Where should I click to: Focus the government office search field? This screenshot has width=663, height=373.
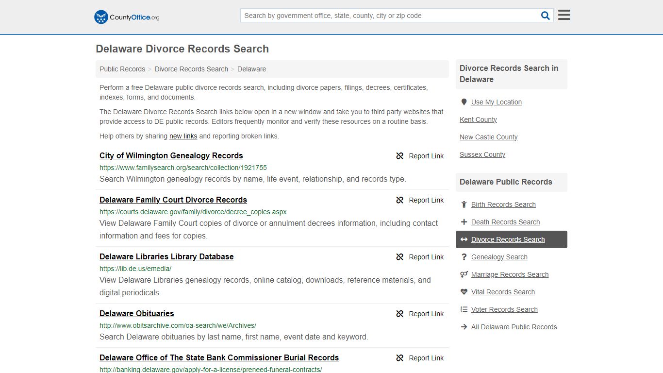pos(390,16)
